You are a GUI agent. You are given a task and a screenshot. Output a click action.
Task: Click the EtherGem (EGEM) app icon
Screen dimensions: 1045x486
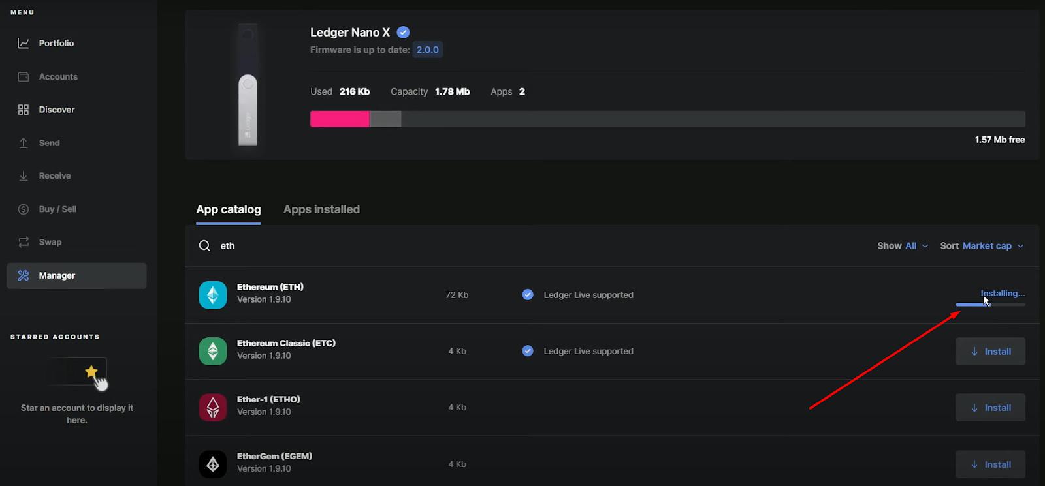tap(213, 464)
